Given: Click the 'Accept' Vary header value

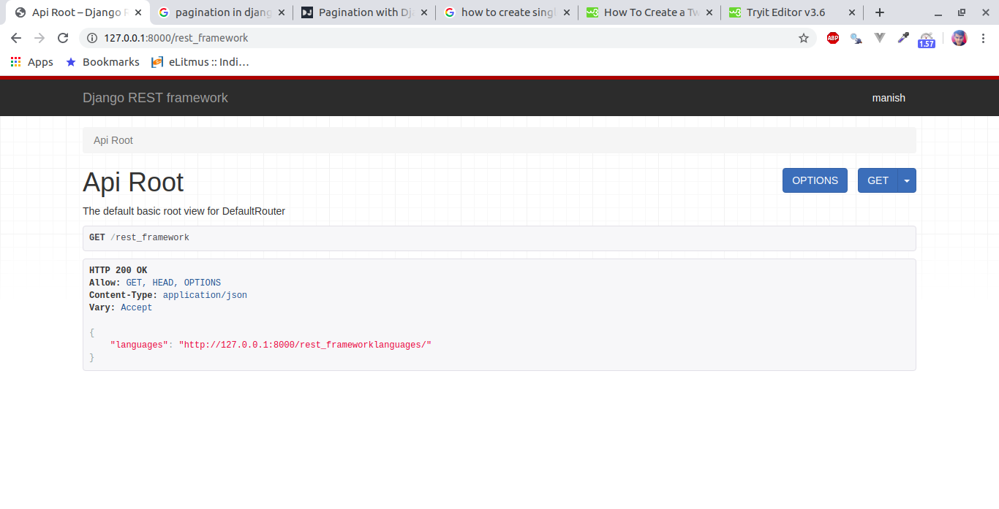Looking at the screenshot, I should tap(137, 307).
